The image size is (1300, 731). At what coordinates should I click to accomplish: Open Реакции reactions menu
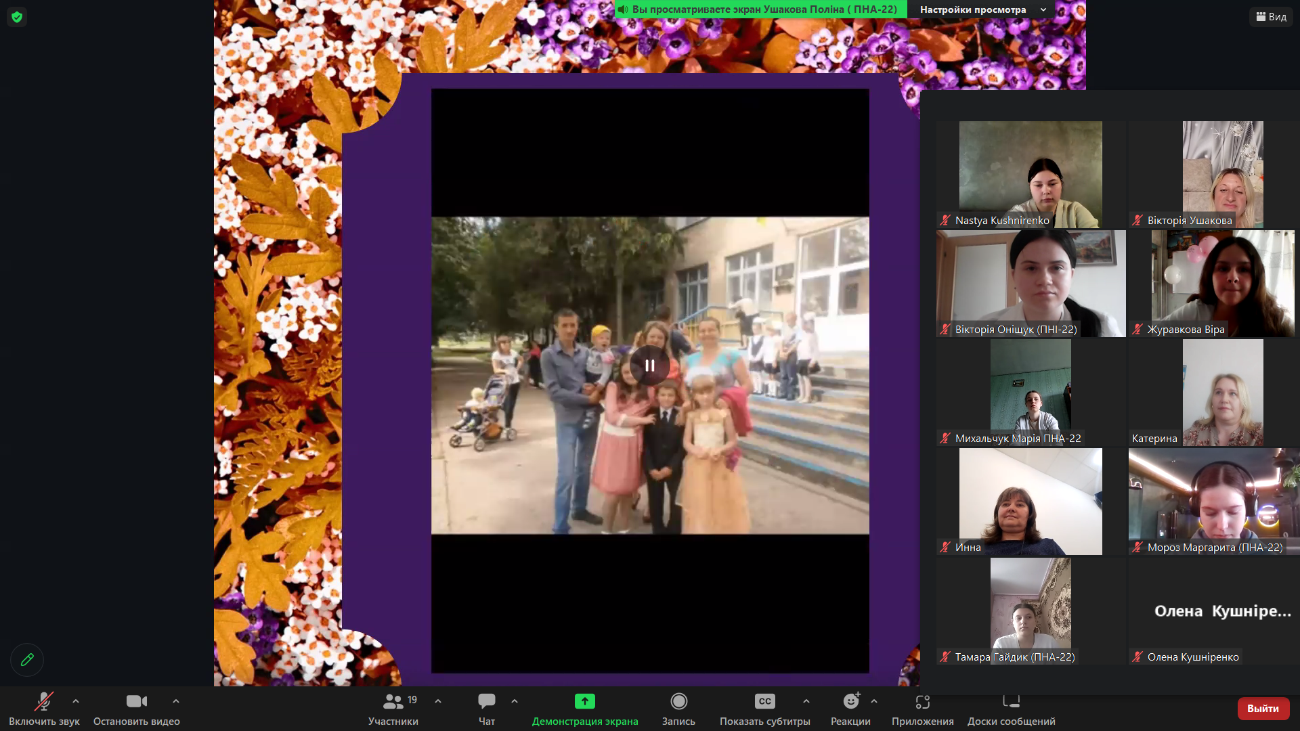(850, 708)
